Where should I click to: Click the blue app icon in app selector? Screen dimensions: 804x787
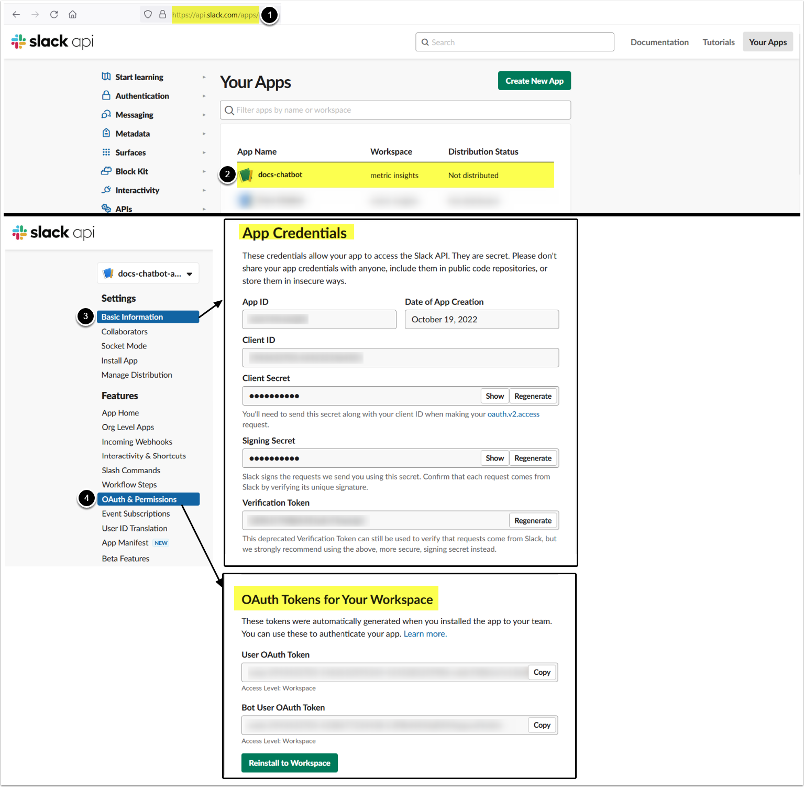tap(108, 274)
